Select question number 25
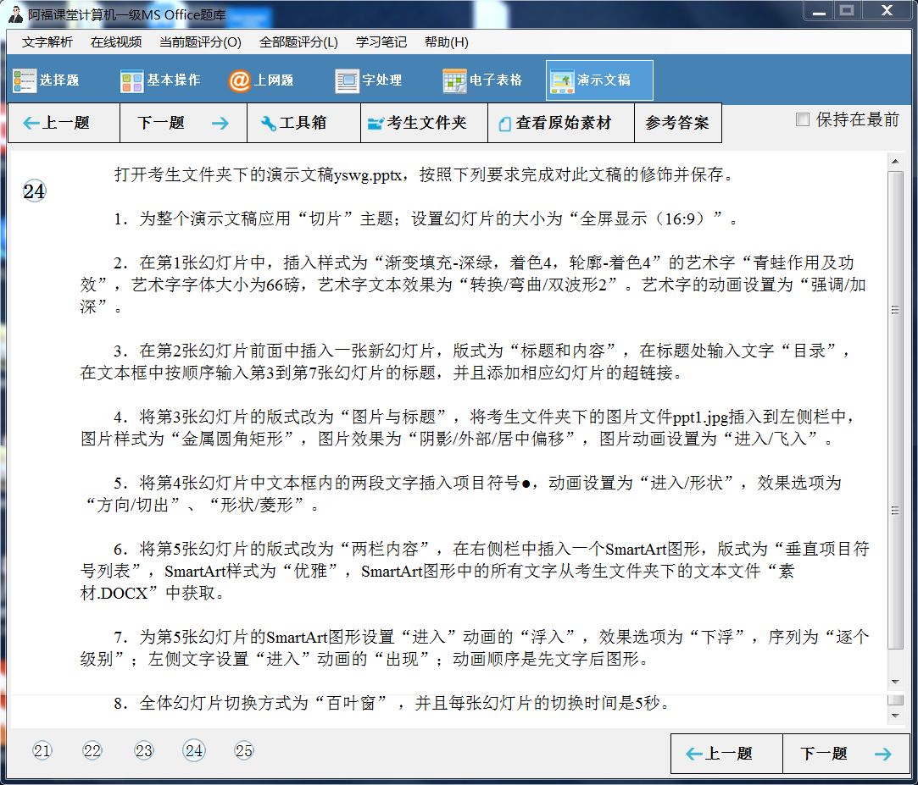This screenshot has width=918, height=785. point(243,750)
